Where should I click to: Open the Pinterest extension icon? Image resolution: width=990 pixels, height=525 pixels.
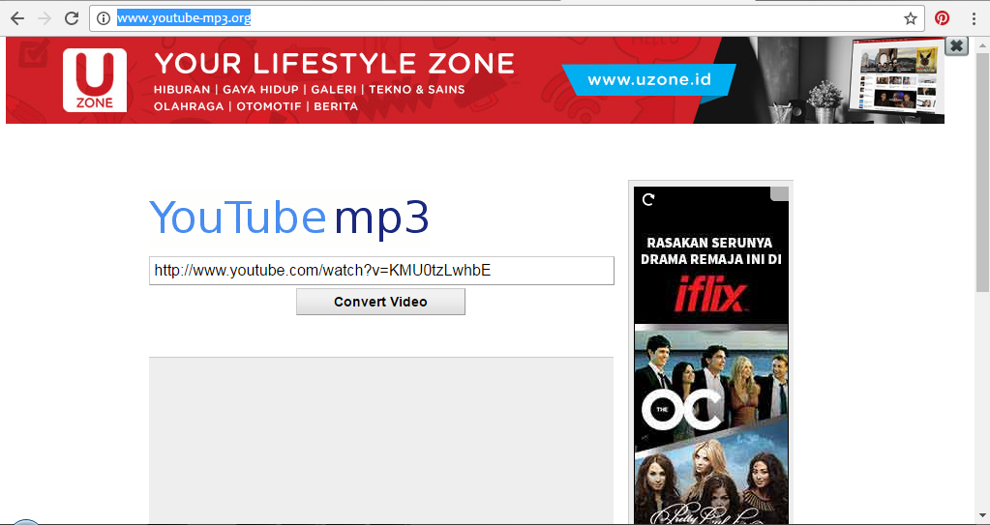942,18
